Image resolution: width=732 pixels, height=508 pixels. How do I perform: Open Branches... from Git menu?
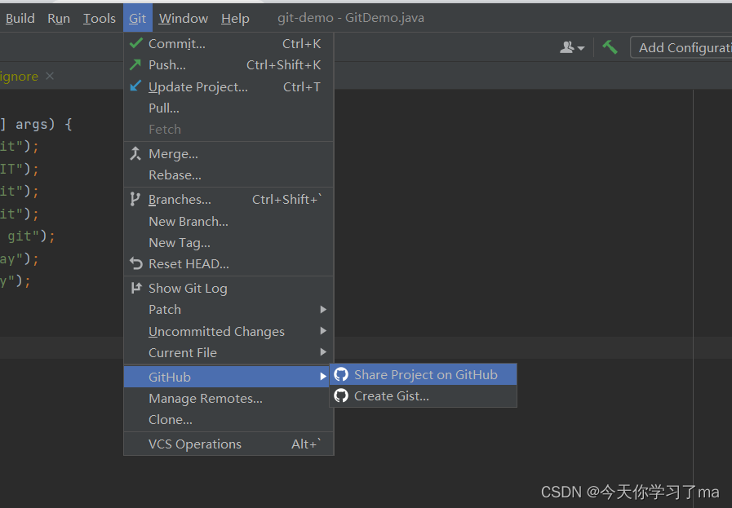(228, 199)
